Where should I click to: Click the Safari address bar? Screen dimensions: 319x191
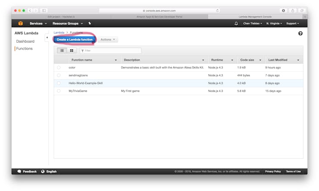[x=159, y=11]
